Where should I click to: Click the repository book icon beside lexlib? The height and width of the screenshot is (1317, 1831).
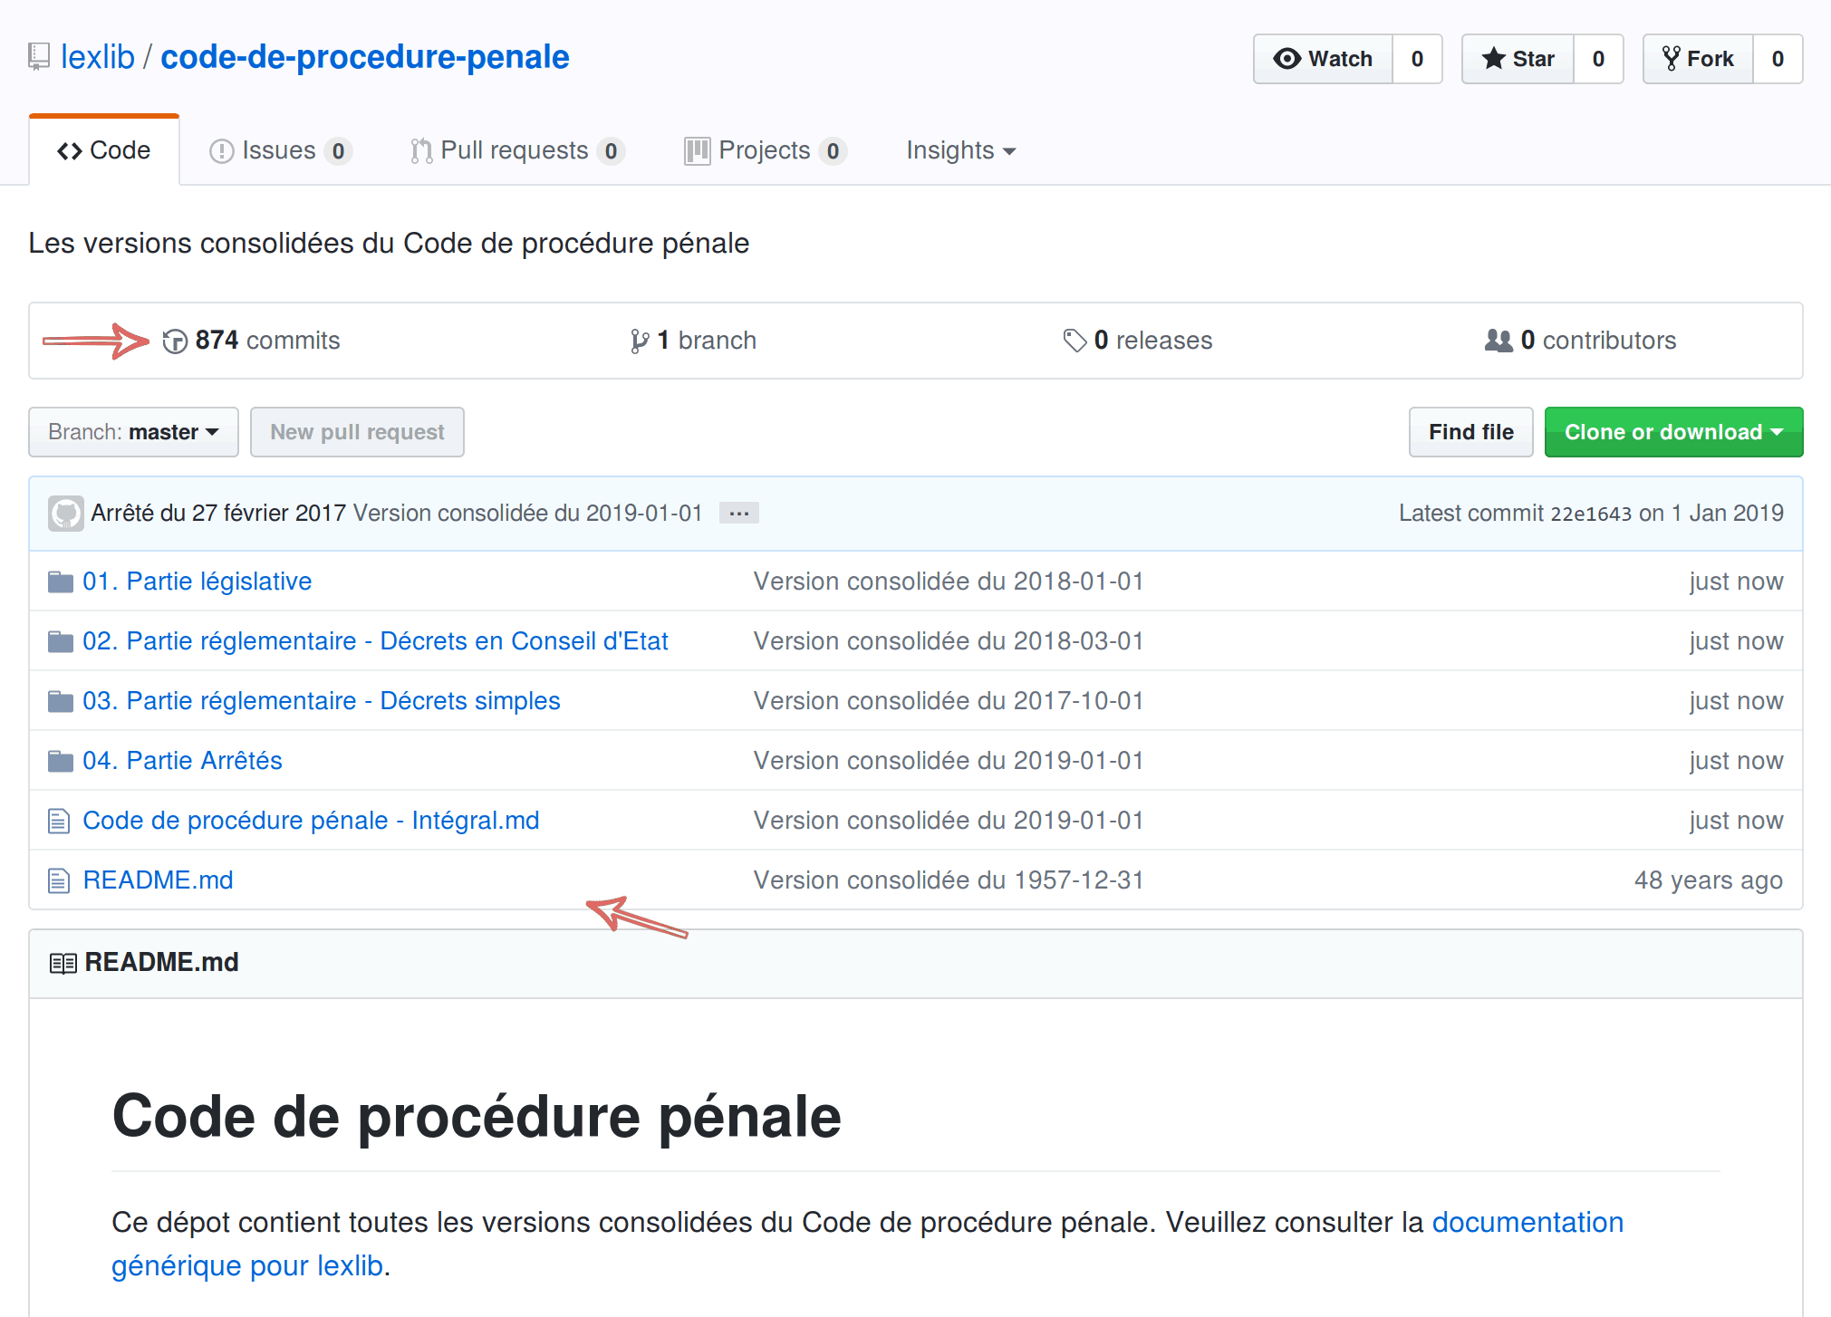(x=38, y=57)
